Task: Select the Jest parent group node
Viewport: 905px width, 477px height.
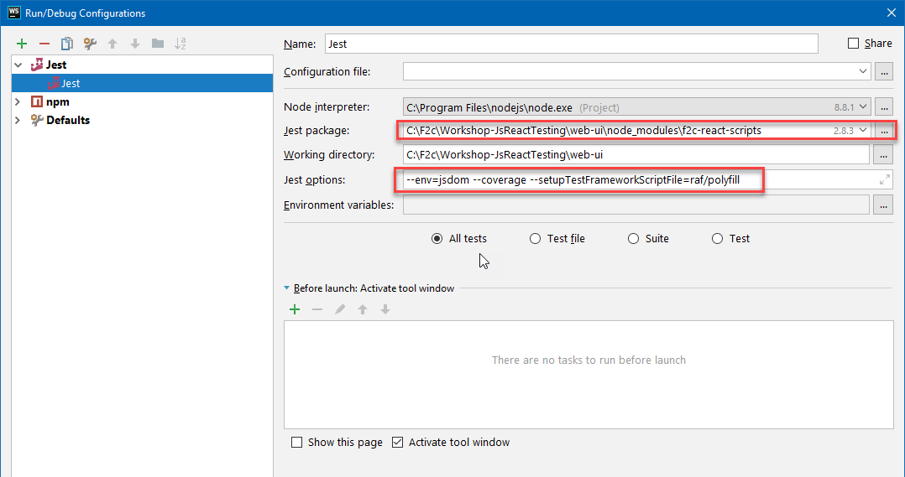Action: click(x=56, y=65)
